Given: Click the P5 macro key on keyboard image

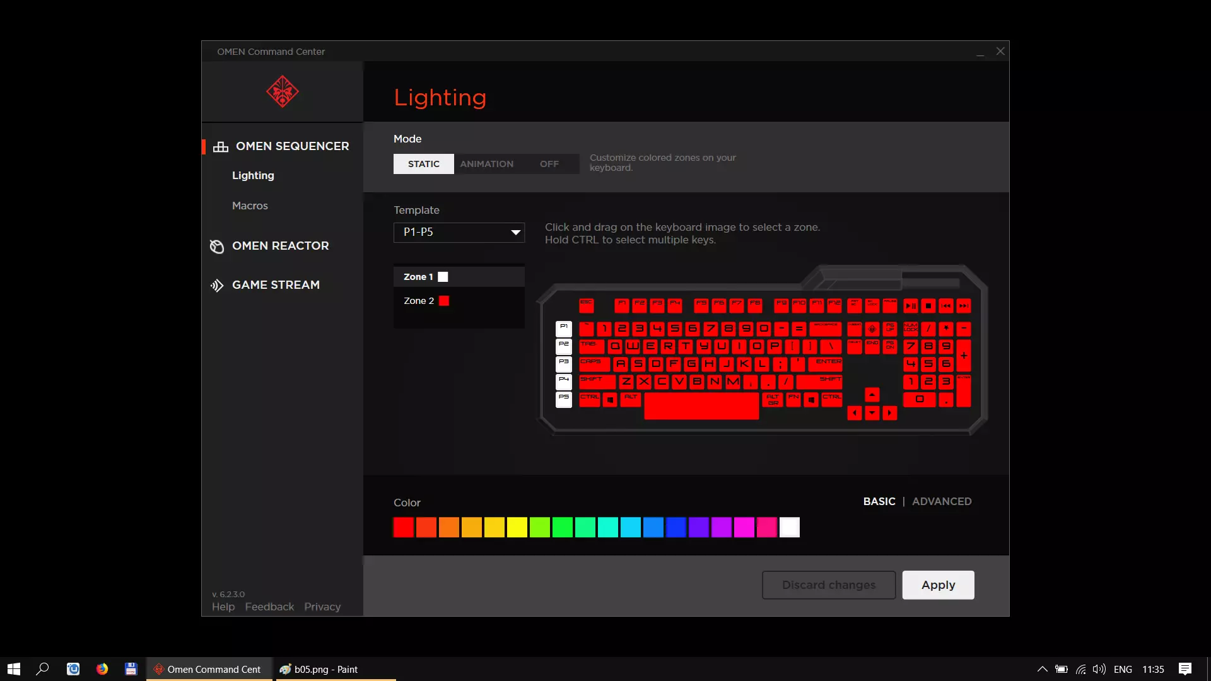Looking at the screenshot, I should [564, 399].
